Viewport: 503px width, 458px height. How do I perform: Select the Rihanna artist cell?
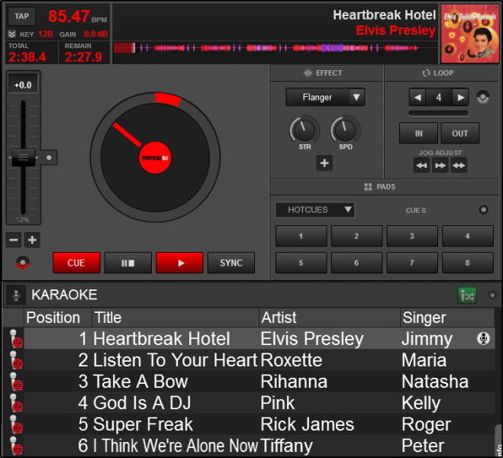pyautogui.click(x=294, y=382)
